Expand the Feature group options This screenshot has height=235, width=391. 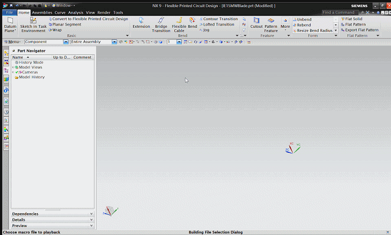288,36
